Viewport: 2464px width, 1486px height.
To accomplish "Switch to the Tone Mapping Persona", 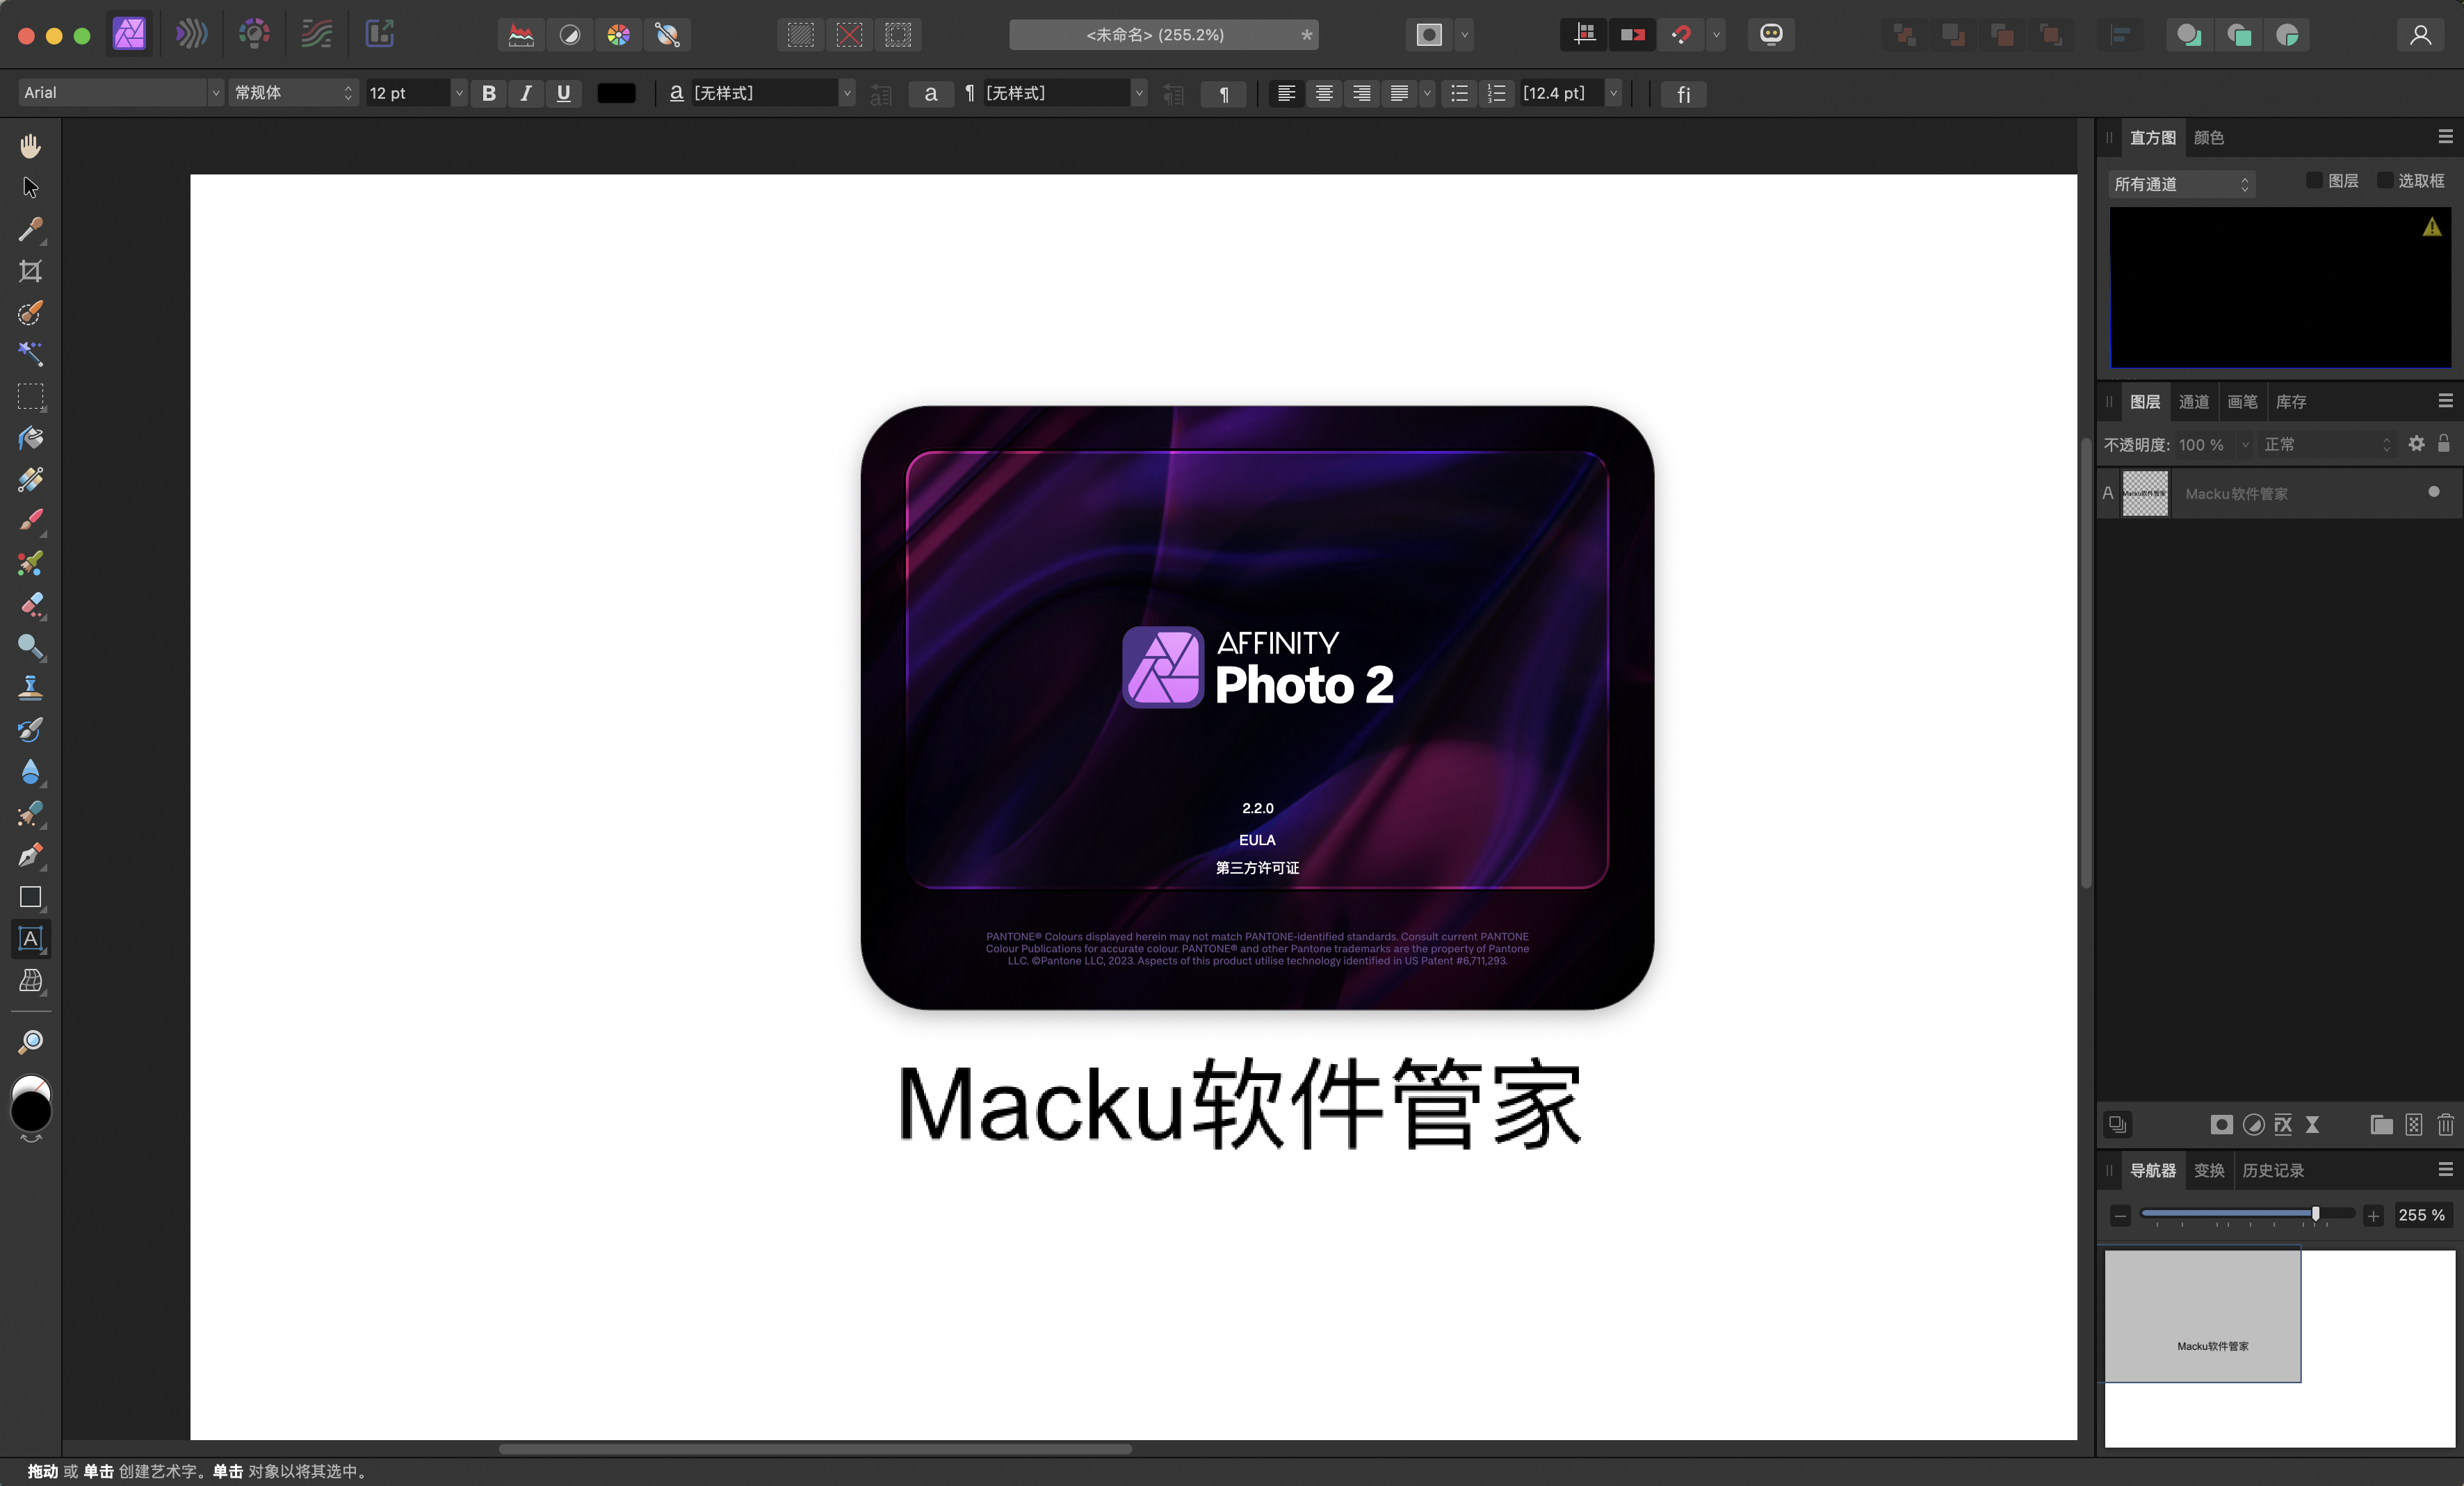I will (x=317, y=34).
